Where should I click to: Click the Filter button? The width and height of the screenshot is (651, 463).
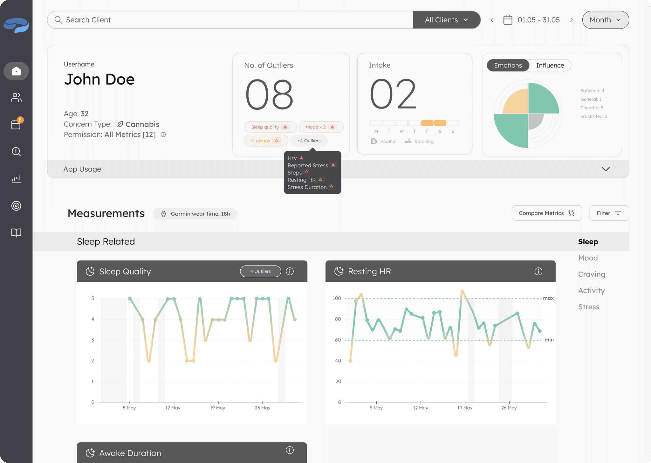(609, 213)
